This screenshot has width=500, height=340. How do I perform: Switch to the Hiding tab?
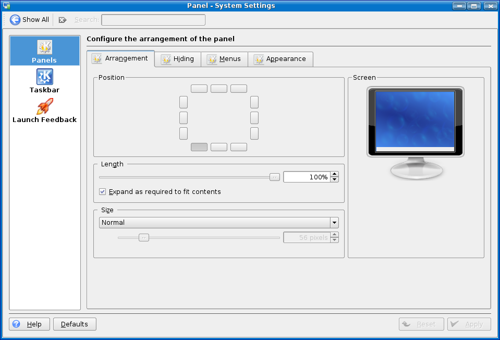[x=178, y=59]
